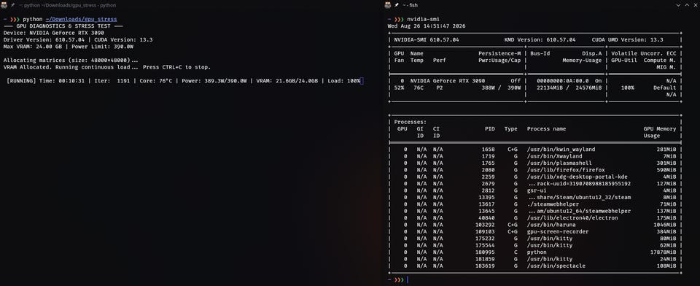
Task: Click the xdg-desktop-portal-kde process row
Action: tap(534, 177)
